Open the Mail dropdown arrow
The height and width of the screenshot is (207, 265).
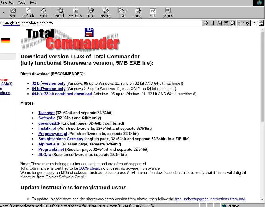click(x=126, y=10)
